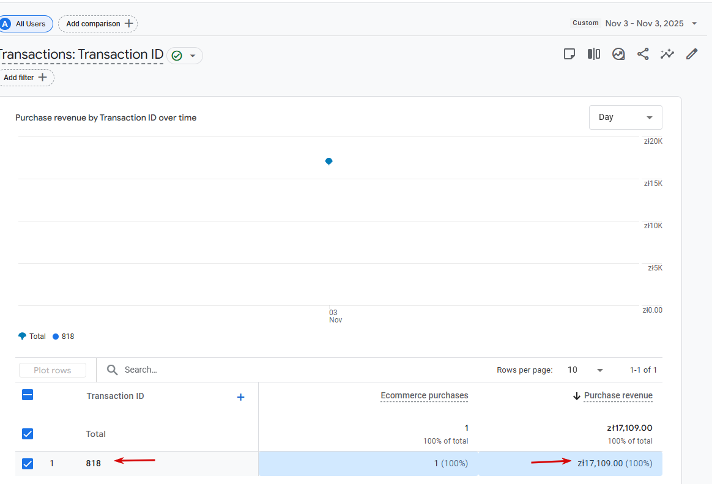Toggle the header select-all checkbox
Viewport: 712px width, 484px height.
click(x=28, y=395)
